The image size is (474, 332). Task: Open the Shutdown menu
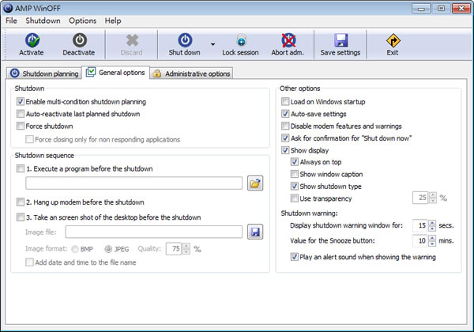[43, 21]
